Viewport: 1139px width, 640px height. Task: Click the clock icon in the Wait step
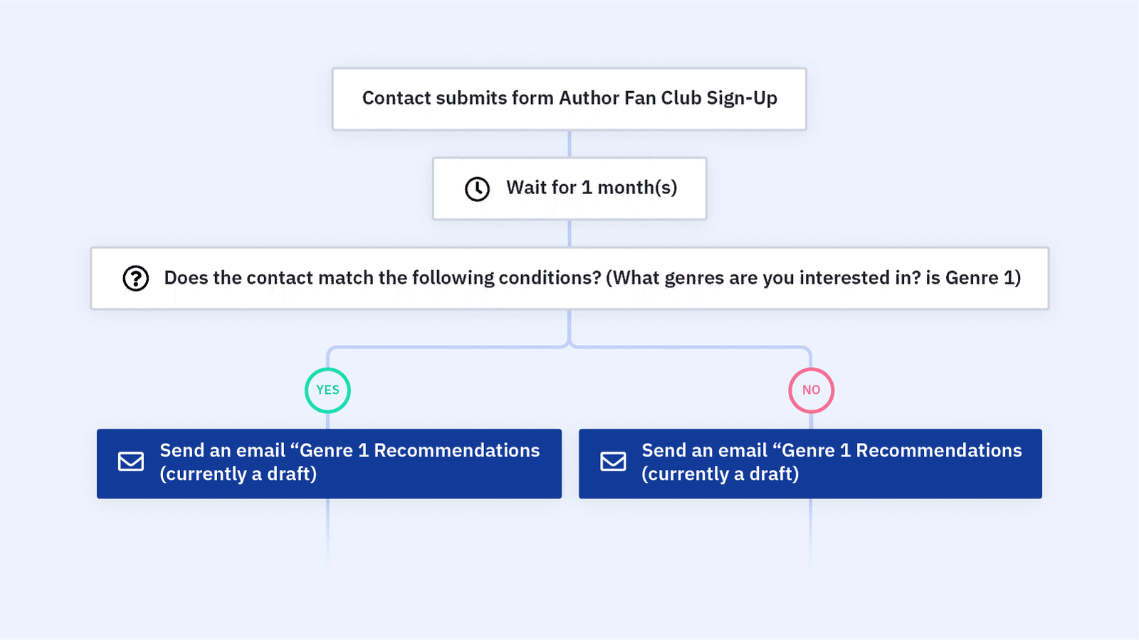477,189
